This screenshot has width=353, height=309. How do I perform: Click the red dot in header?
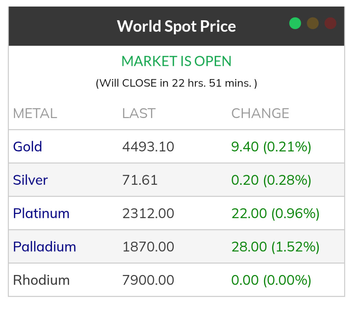pyautogui.click(x=330, y=23)
